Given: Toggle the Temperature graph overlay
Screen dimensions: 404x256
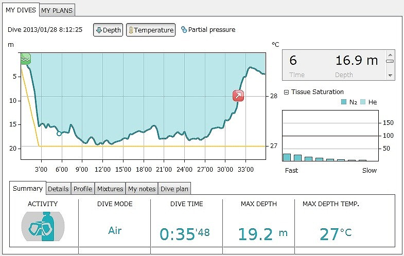Looking at the screenshot, I should tap(151, 30).
